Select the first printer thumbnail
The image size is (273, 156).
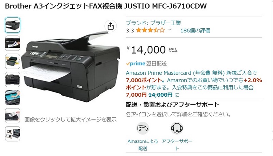pos(12,25)
